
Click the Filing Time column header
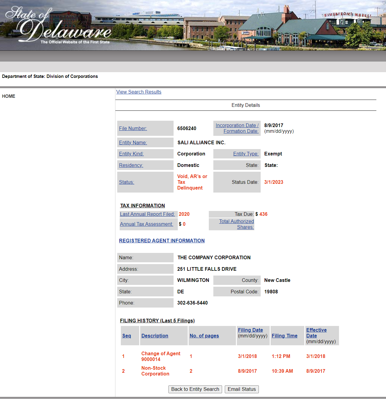click(284, 336)
